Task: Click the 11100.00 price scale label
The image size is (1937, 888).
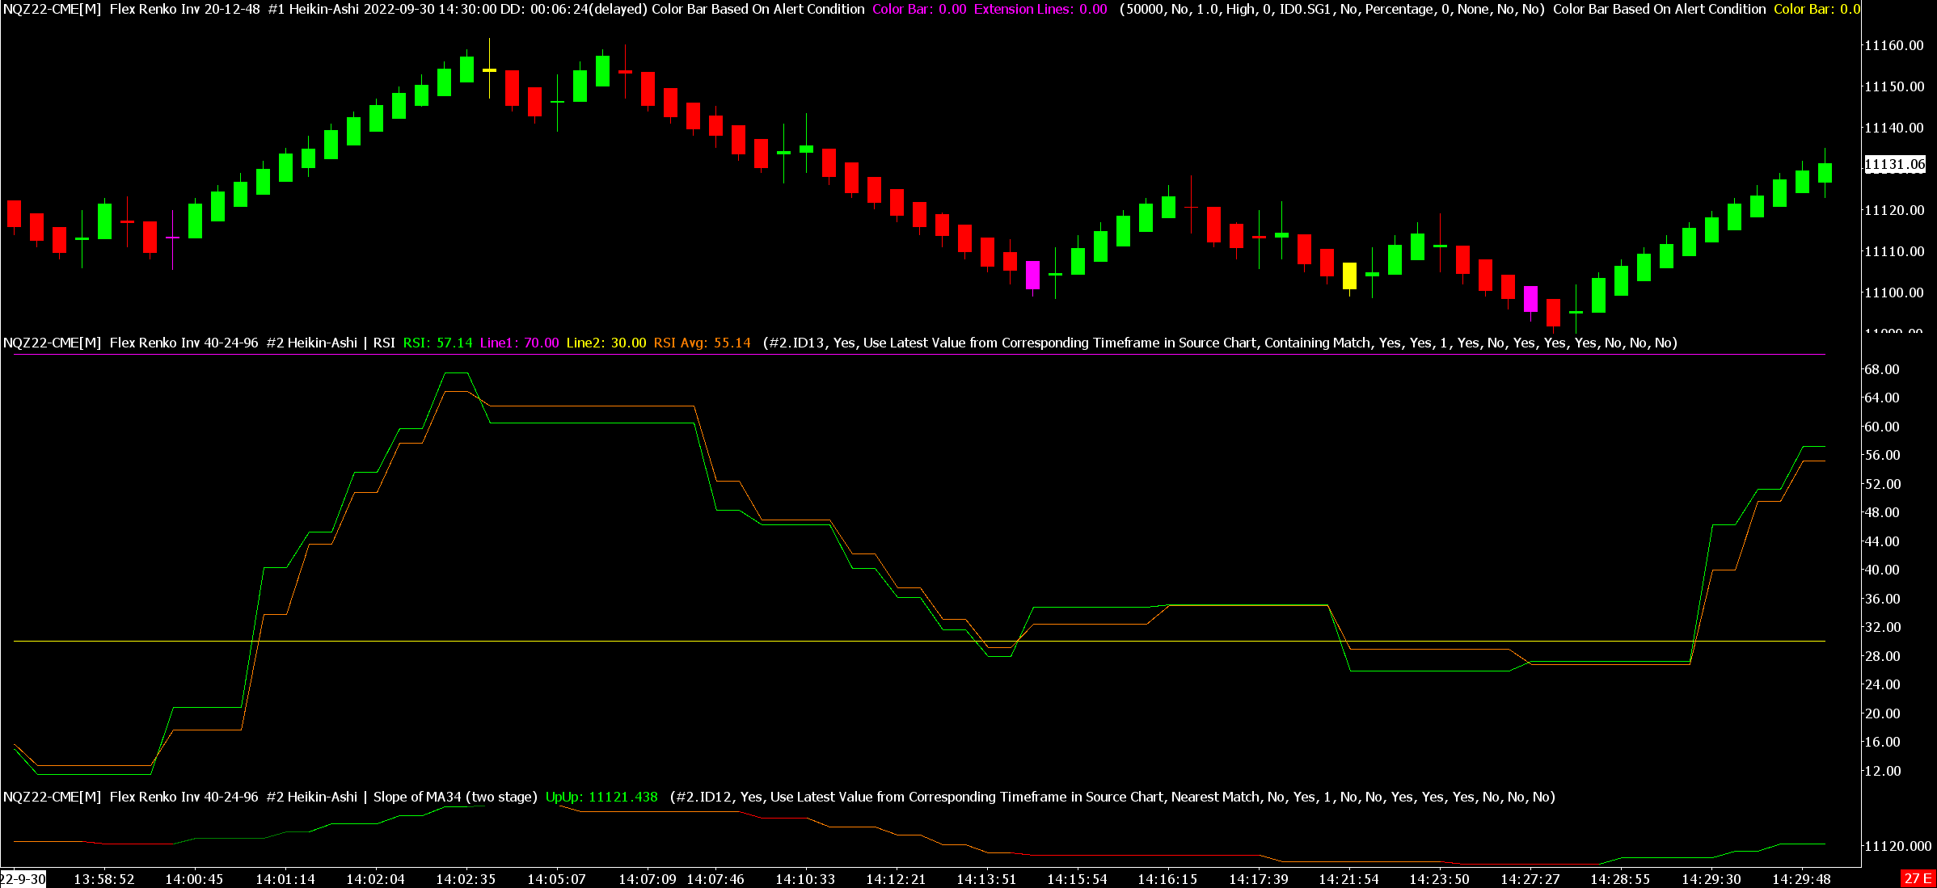Action: tap(1893, 292)
